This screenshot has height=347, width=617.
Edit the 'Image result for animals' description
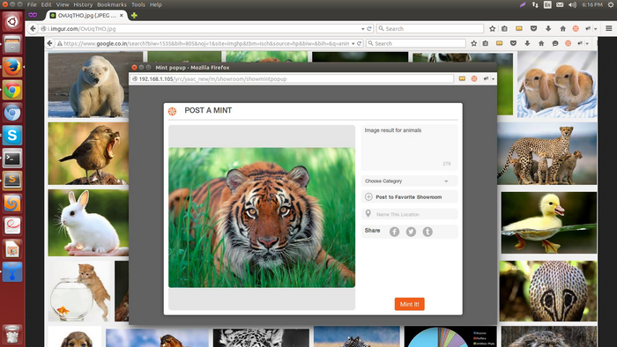click(409, 148)
